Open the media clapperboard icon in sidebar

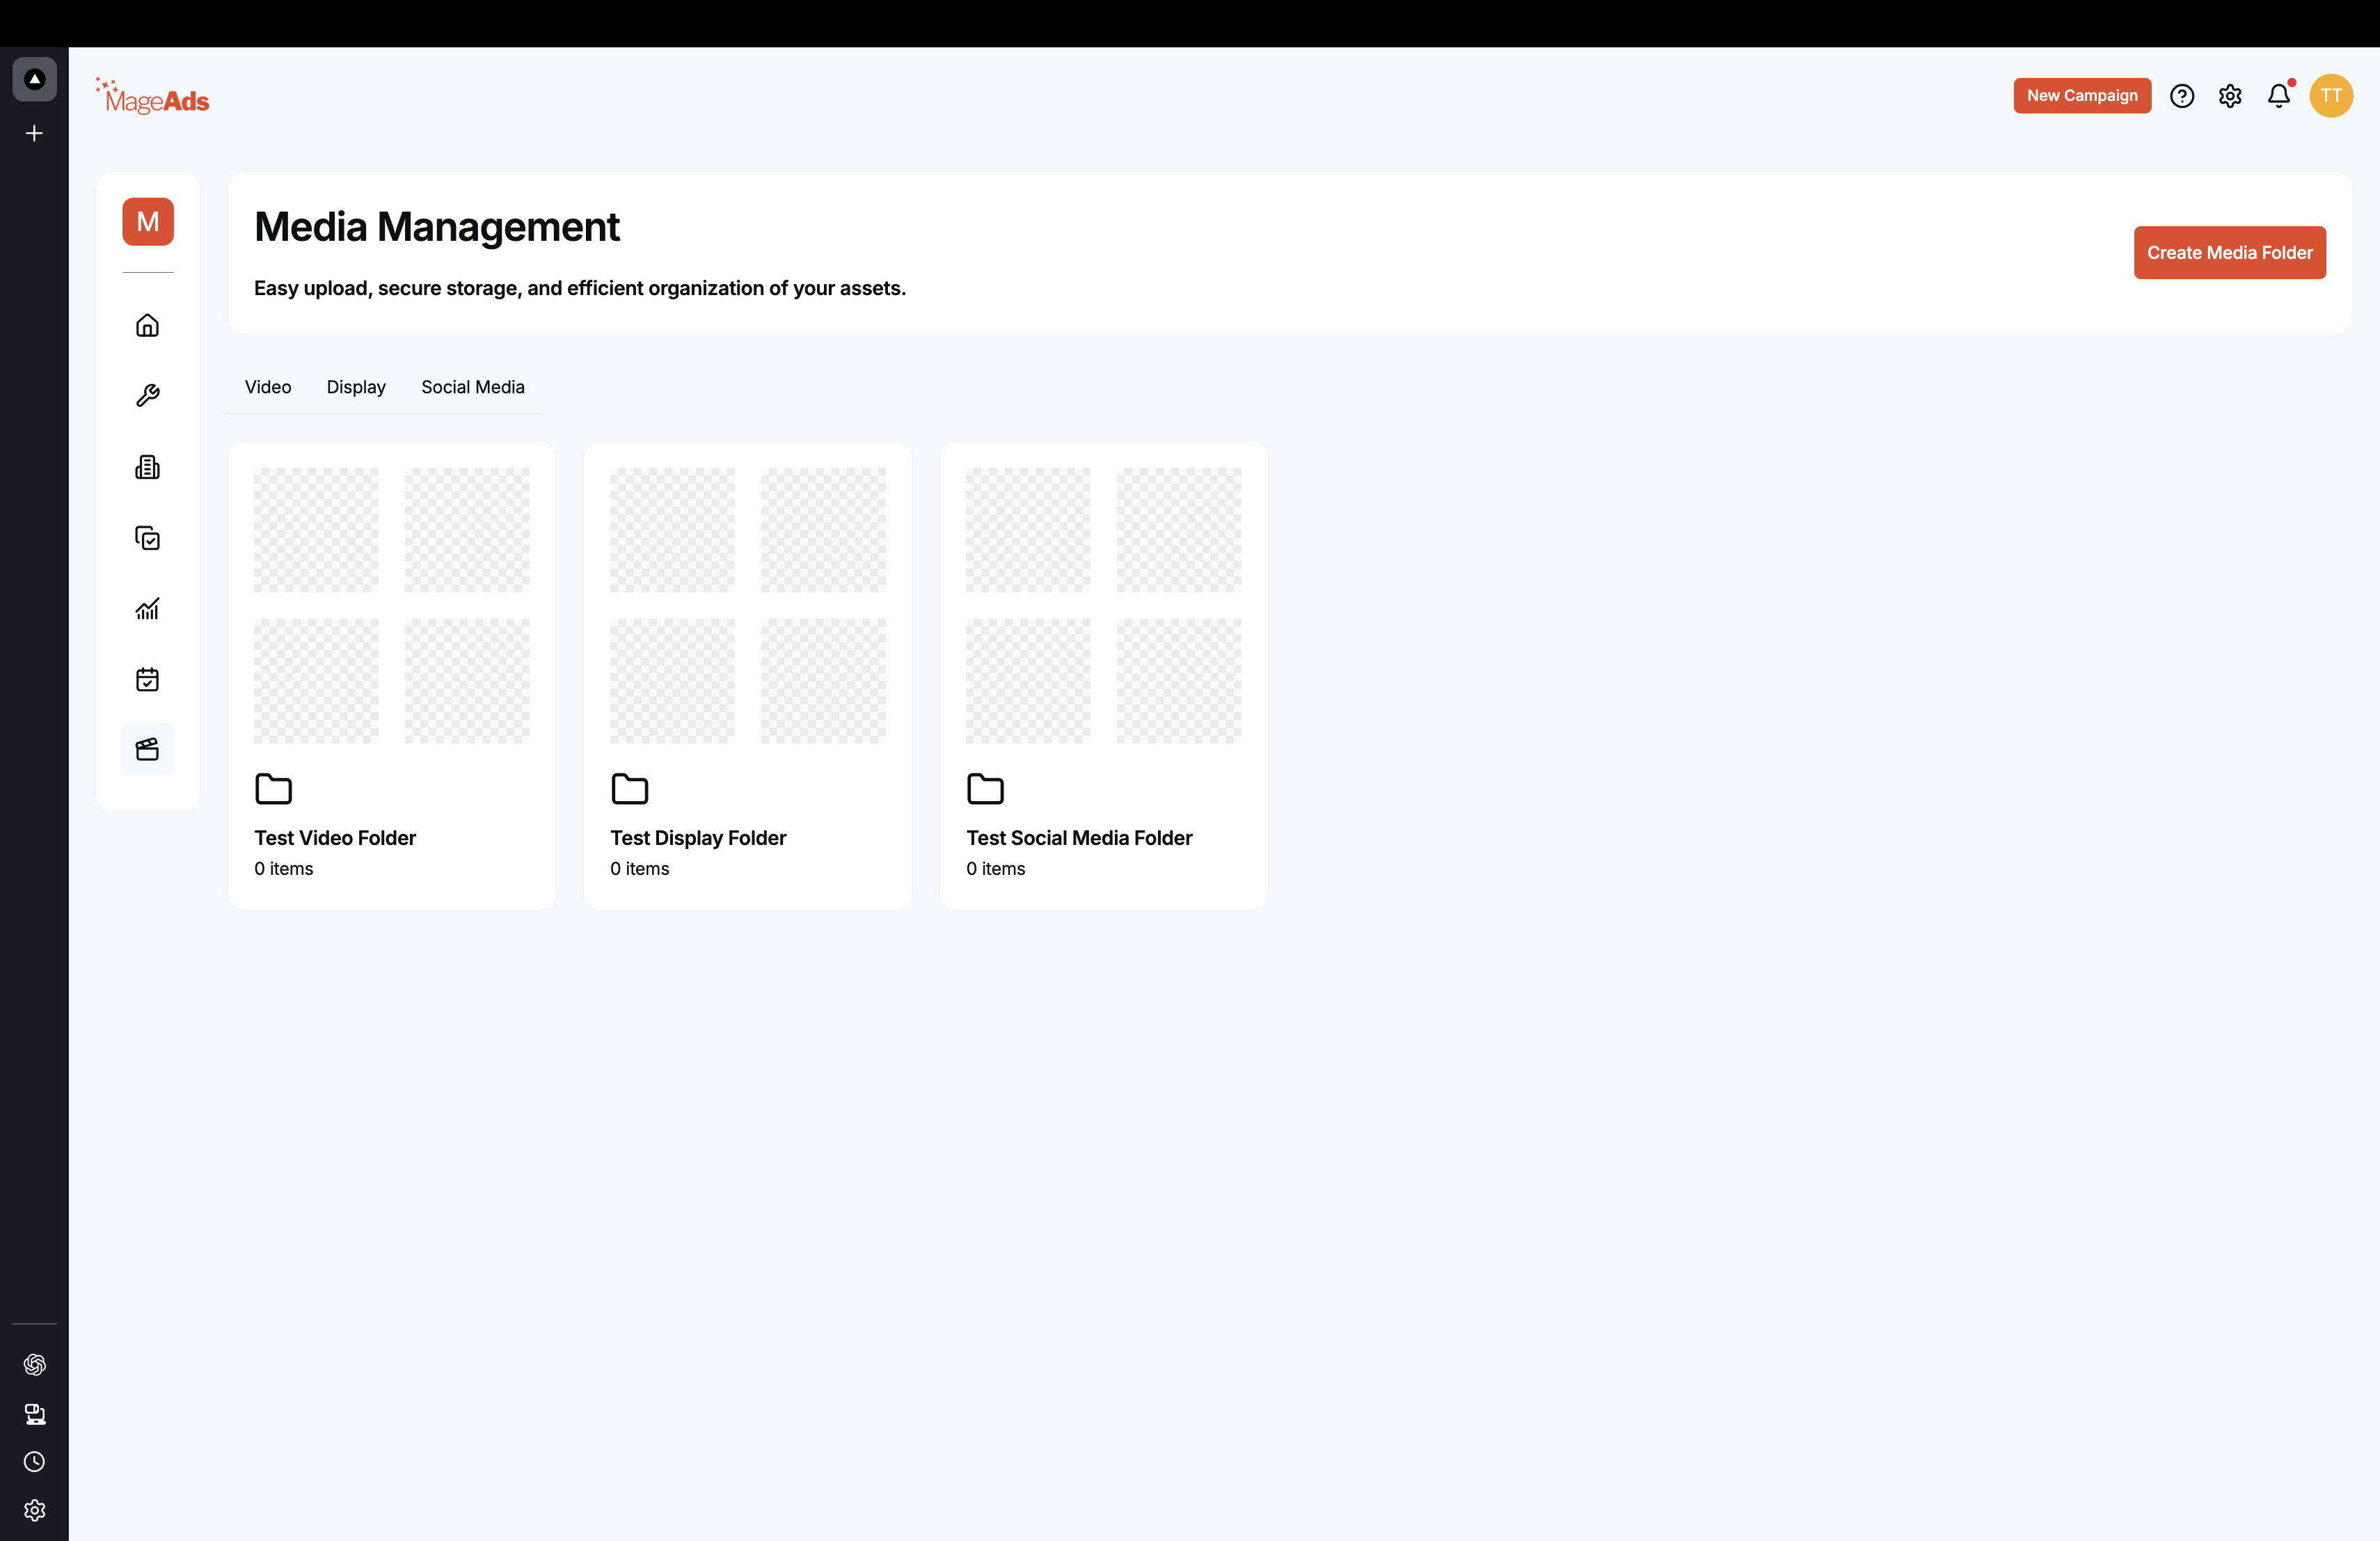click(148, 750)
